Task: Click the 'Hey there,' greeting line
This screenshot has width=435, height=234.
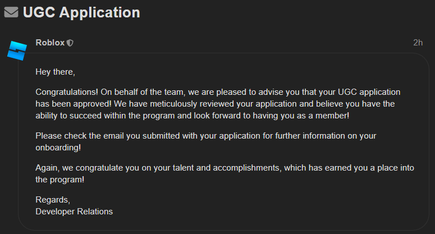Action: click(55, 72)
